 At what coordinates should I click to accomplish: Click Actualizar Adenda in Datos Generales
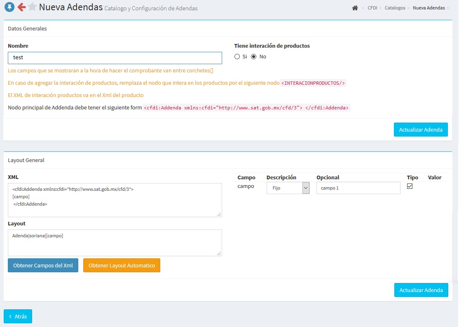click(x=421, y=130)
